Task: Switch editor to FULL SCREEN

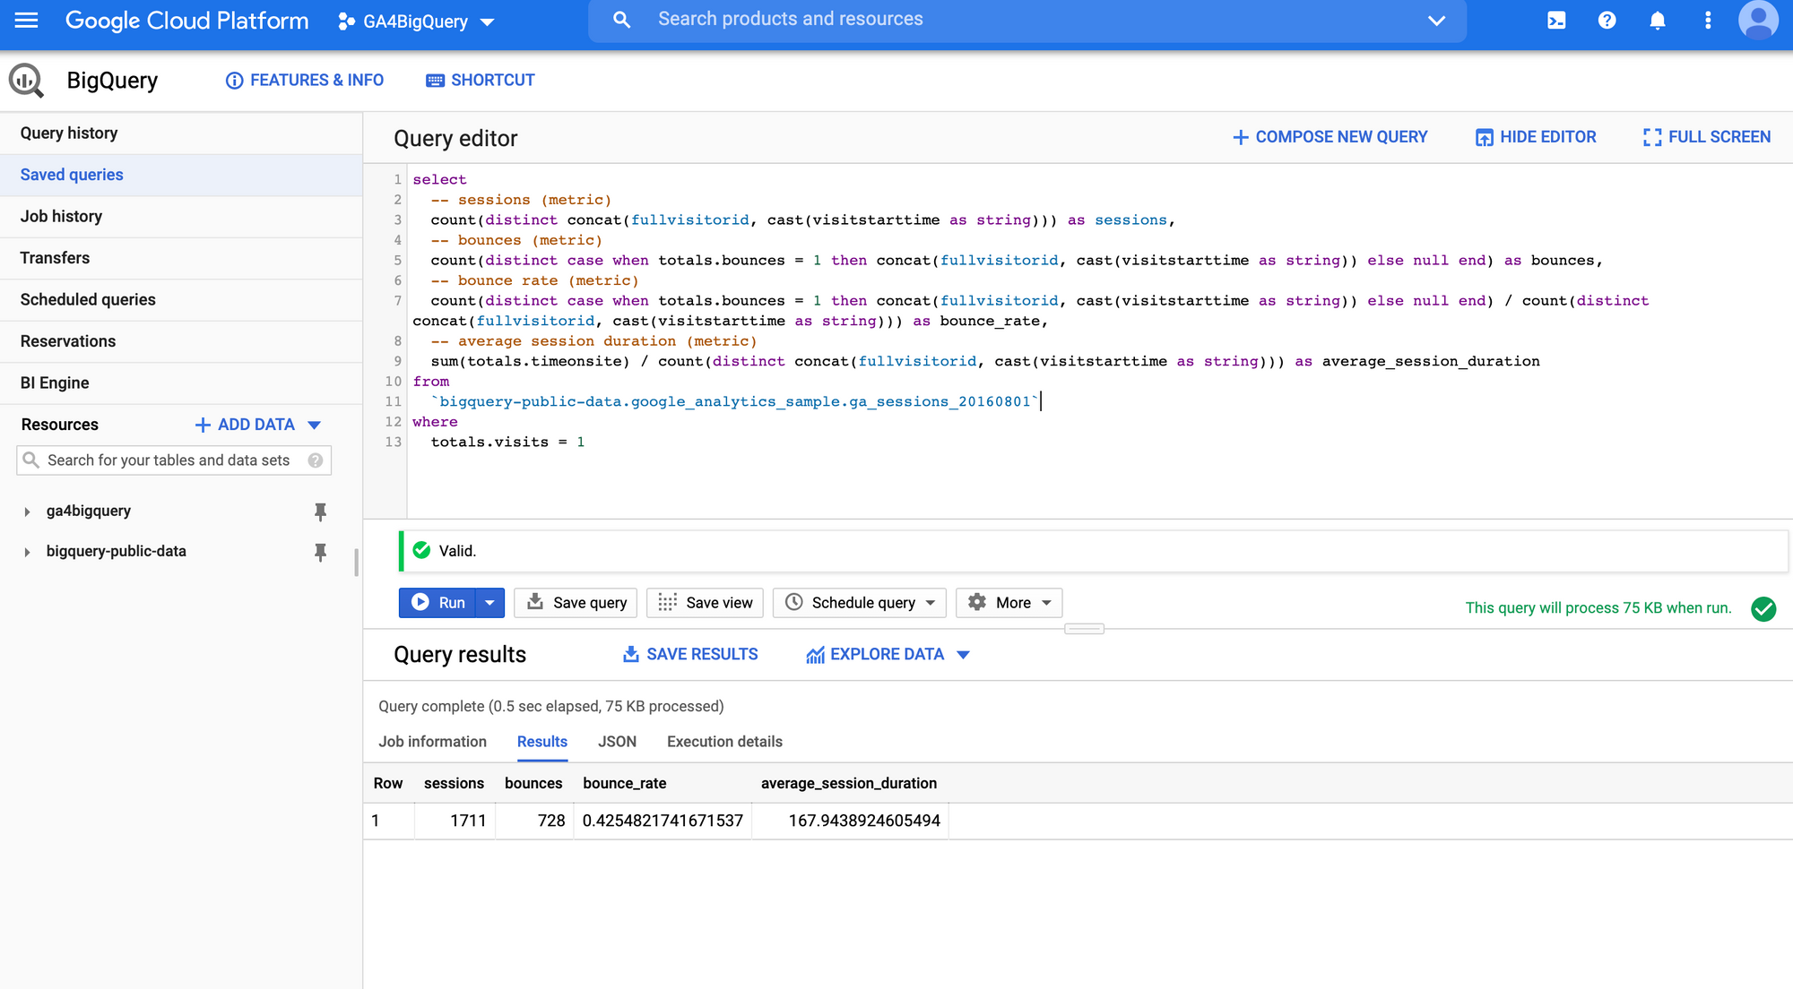Action: point(1707,137)
